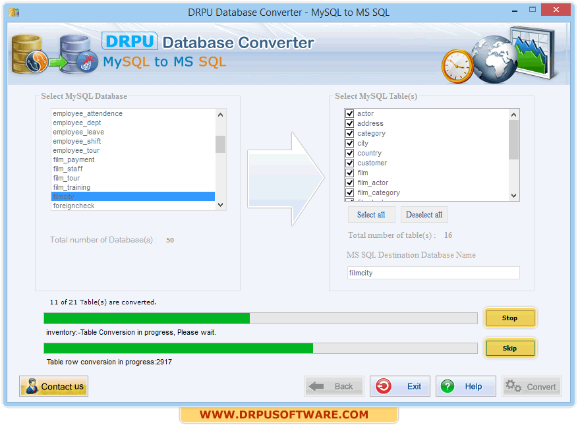Uncheck the address table checkbox

point(349,123)
